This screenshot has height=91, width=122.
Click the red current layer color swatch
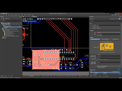pyautogui.click(x=23, y=76)
